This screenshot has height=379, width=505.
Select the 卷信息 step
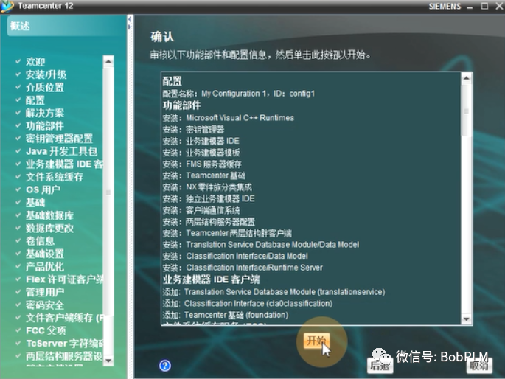click(x=40, y=241)
